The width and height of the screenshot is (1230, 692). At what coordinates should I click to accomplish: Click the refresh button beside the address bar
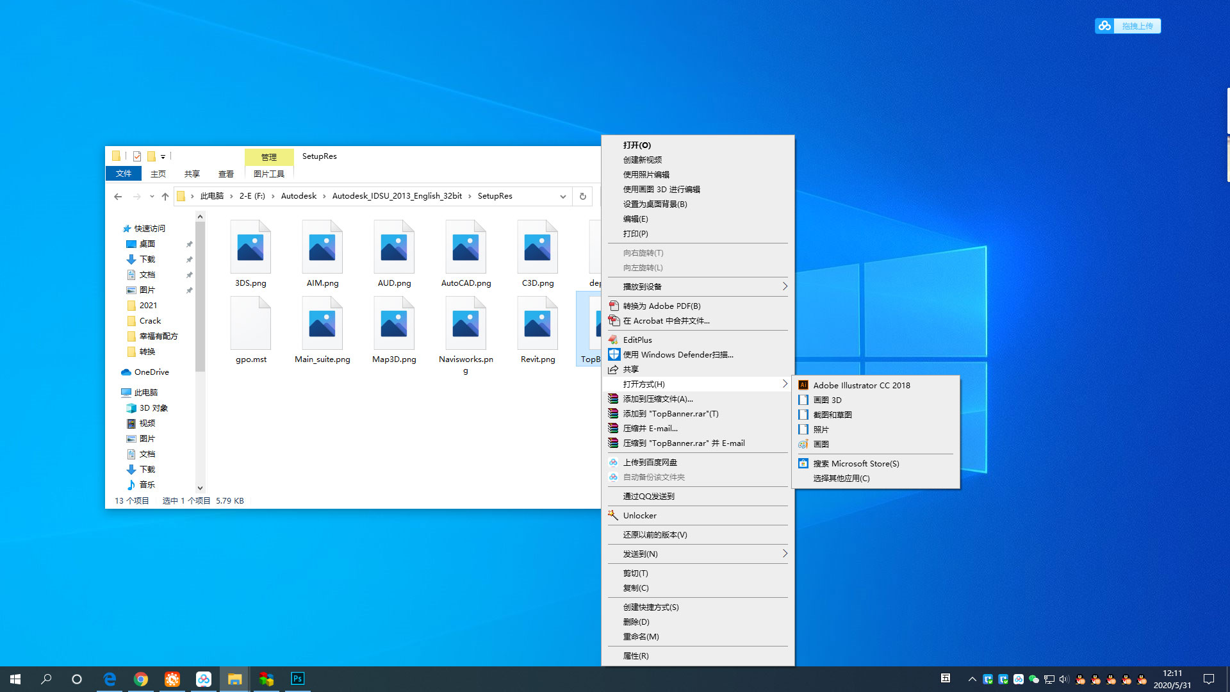tap(582, 196)
